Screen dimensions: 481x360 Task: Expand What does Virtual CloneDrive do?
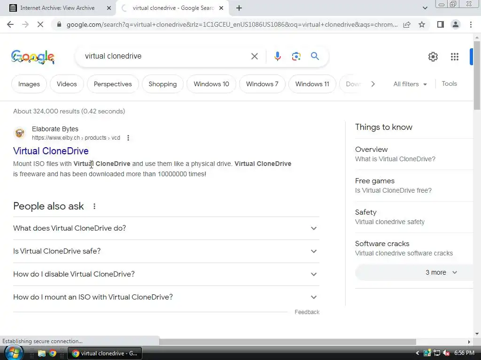pyautogui.click(x=166, y=228)
